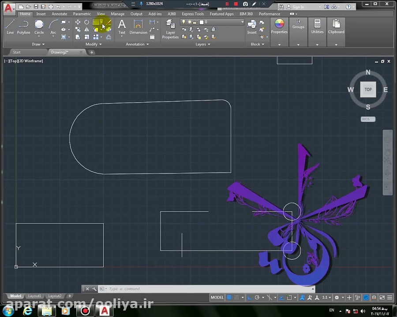The image size is (397, 317).
Task: Toggle Ortho mode in status bar
Action: (x=250, y=298)
